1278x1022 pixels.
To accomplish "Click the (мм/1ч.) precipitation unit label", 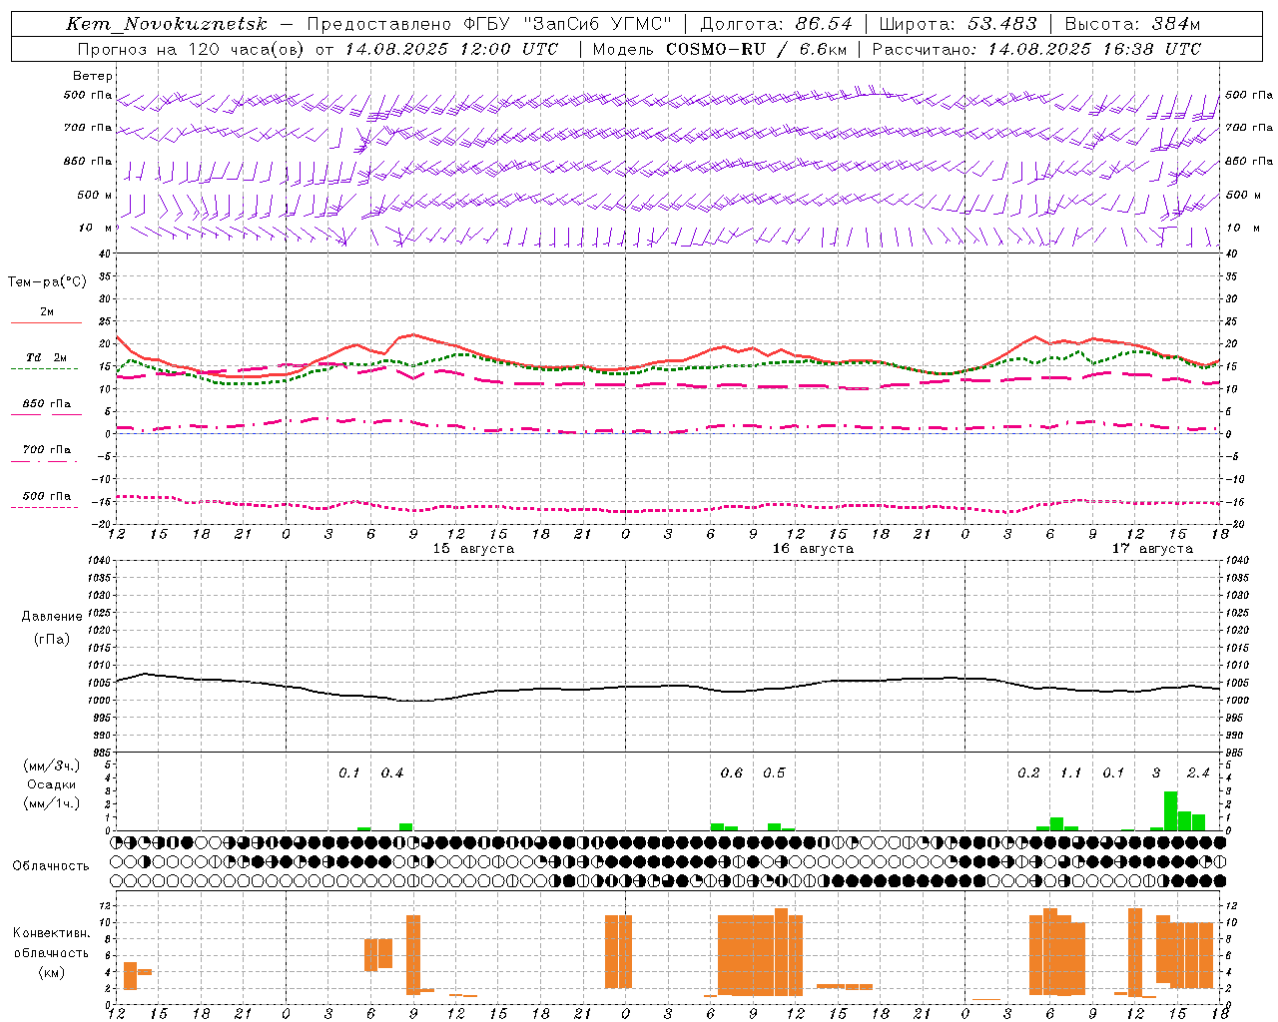I will pos(52,803).
